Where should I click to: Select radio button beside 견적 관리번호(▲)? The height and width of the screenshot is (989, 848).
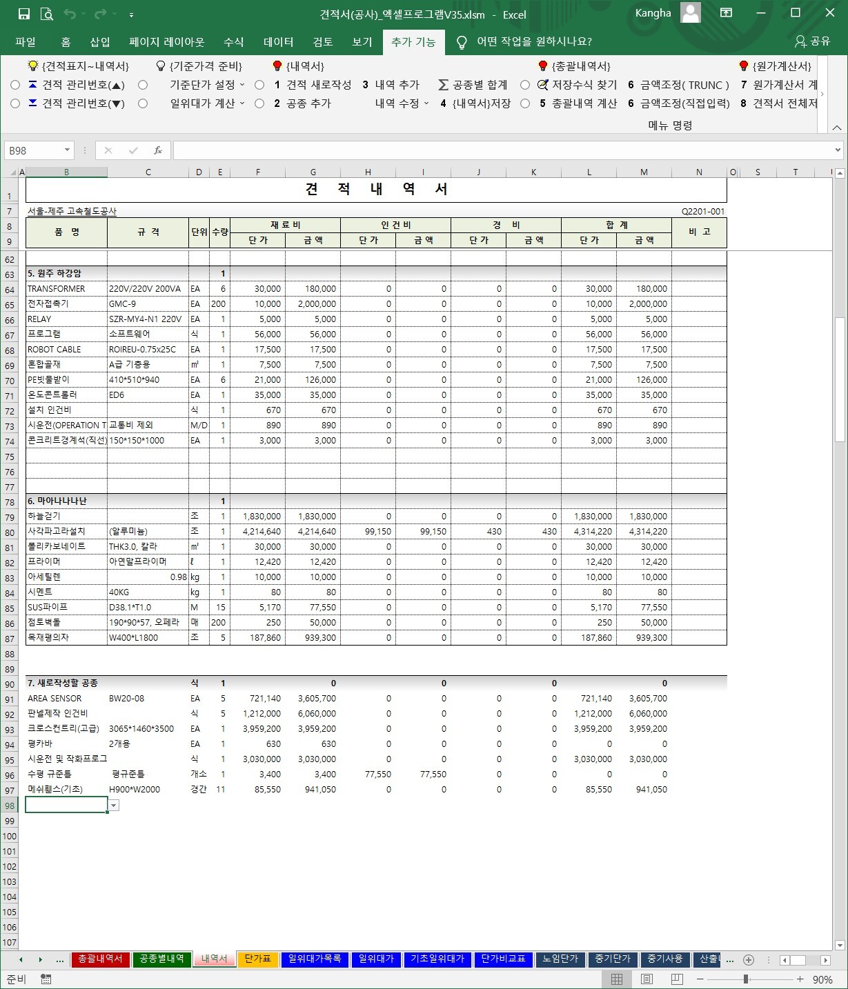(x=15, y=85)
